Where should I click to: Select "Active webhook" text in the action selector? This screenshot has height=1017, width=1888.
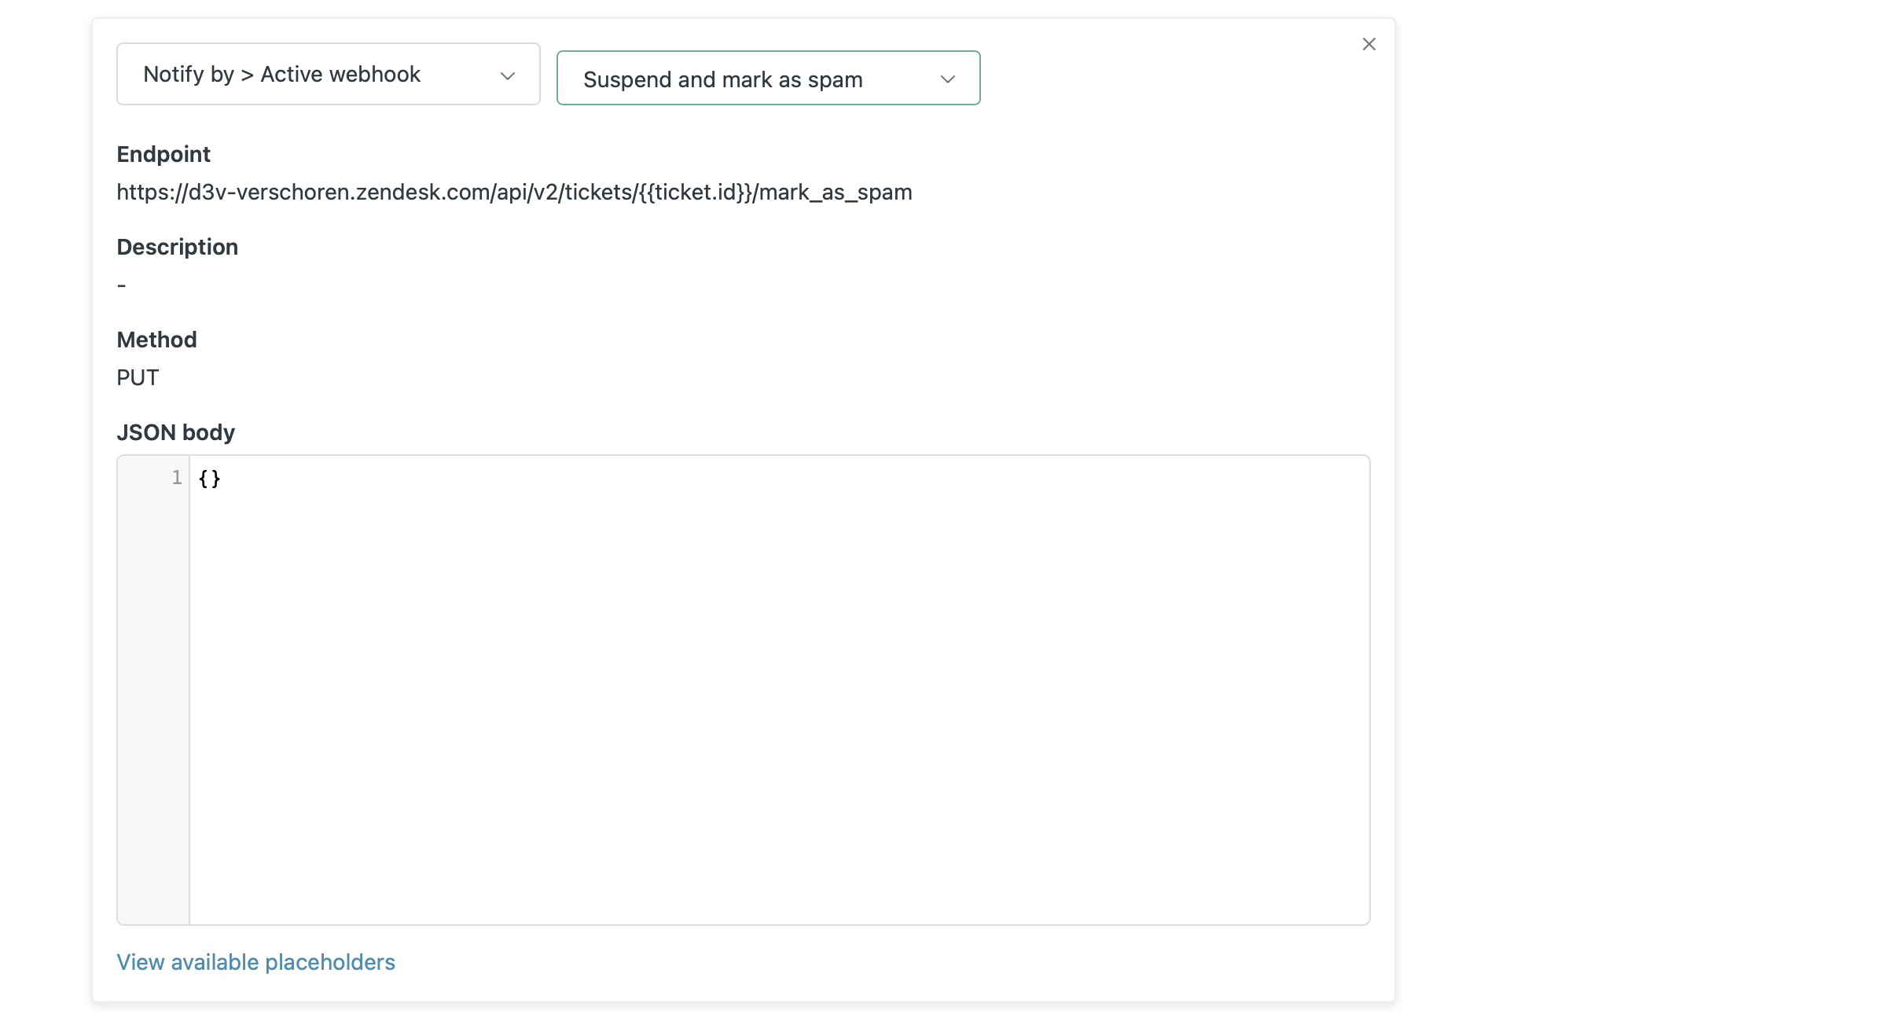[340, 74]
